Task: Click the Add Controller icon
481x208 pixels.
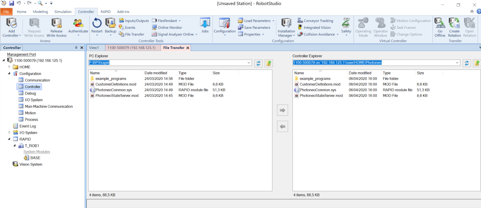Action: 11,23
